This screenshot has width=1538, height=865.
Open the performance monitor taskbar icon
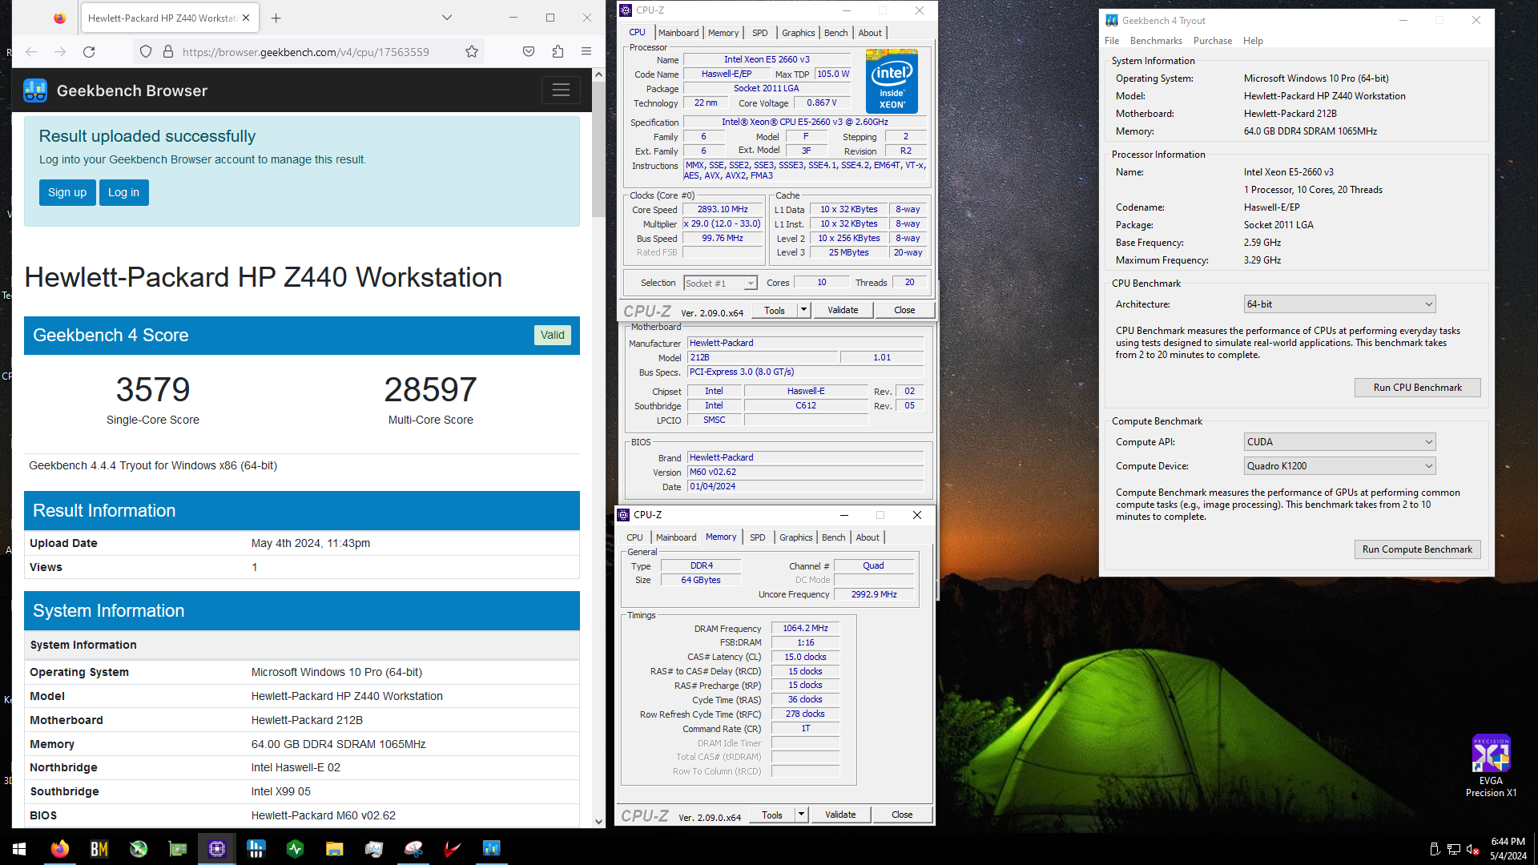pos(374,849)
